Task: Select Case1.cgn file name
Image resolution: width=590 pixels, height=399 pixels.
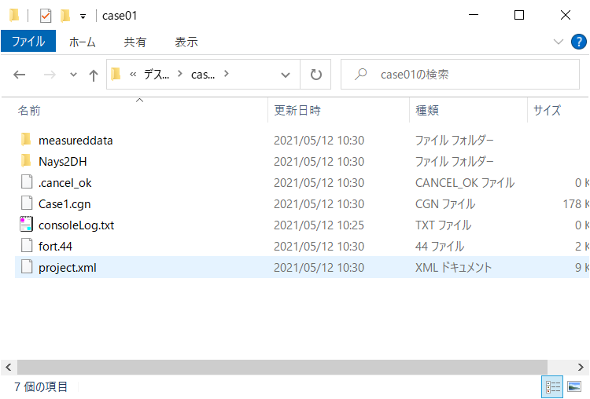Action: (65, 204)
